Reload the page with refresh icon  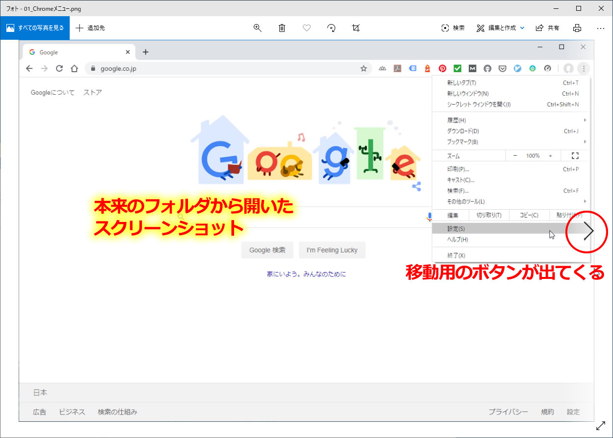tap(59, 68)
